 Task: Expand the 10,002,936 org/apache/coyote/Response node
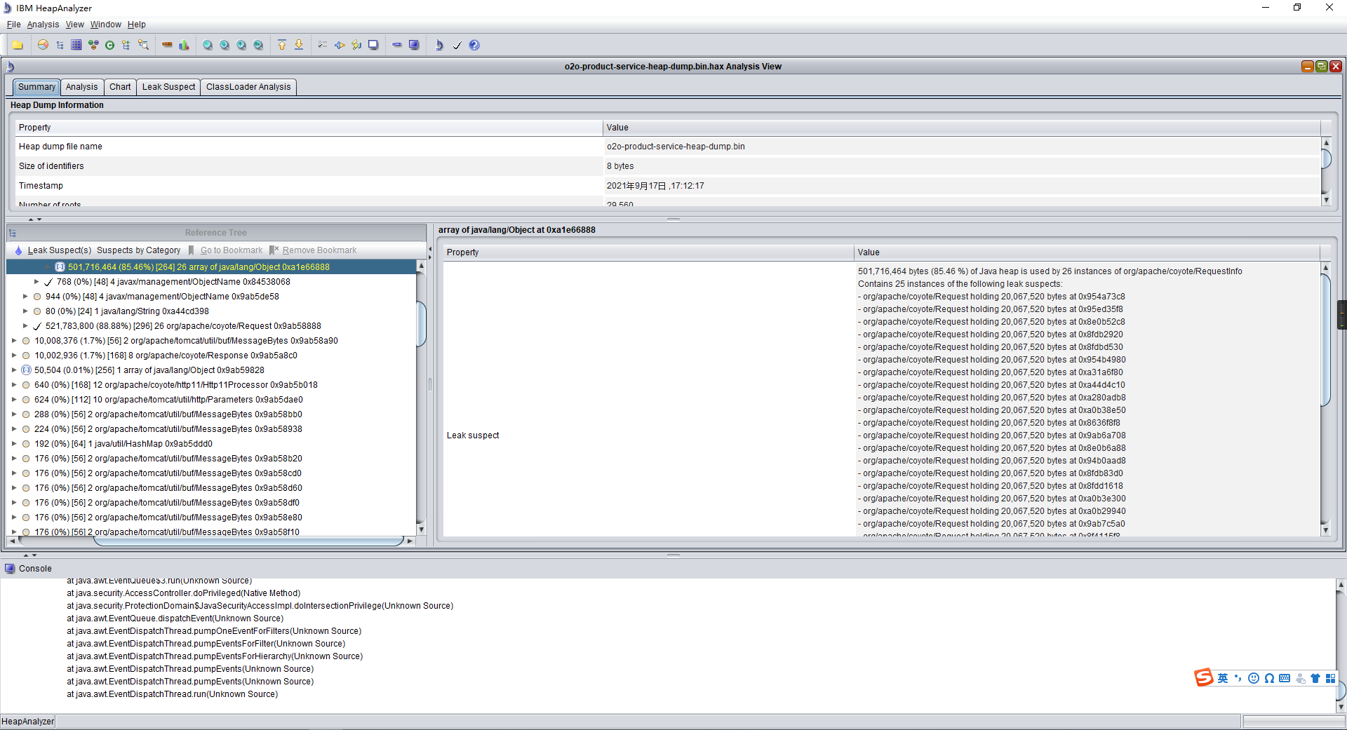point(14,356)
